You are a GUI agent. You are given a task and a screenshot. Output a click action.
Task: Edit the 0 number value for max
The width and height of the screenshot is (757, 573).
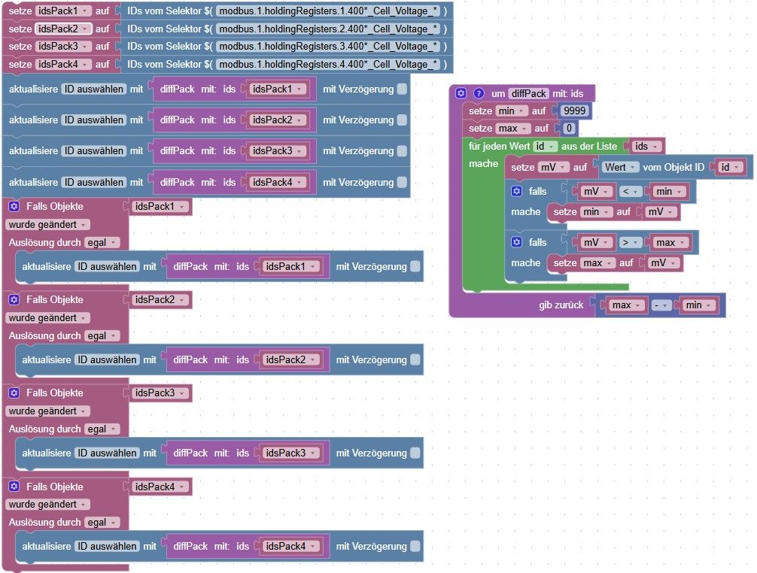click(x=569, y=129)
